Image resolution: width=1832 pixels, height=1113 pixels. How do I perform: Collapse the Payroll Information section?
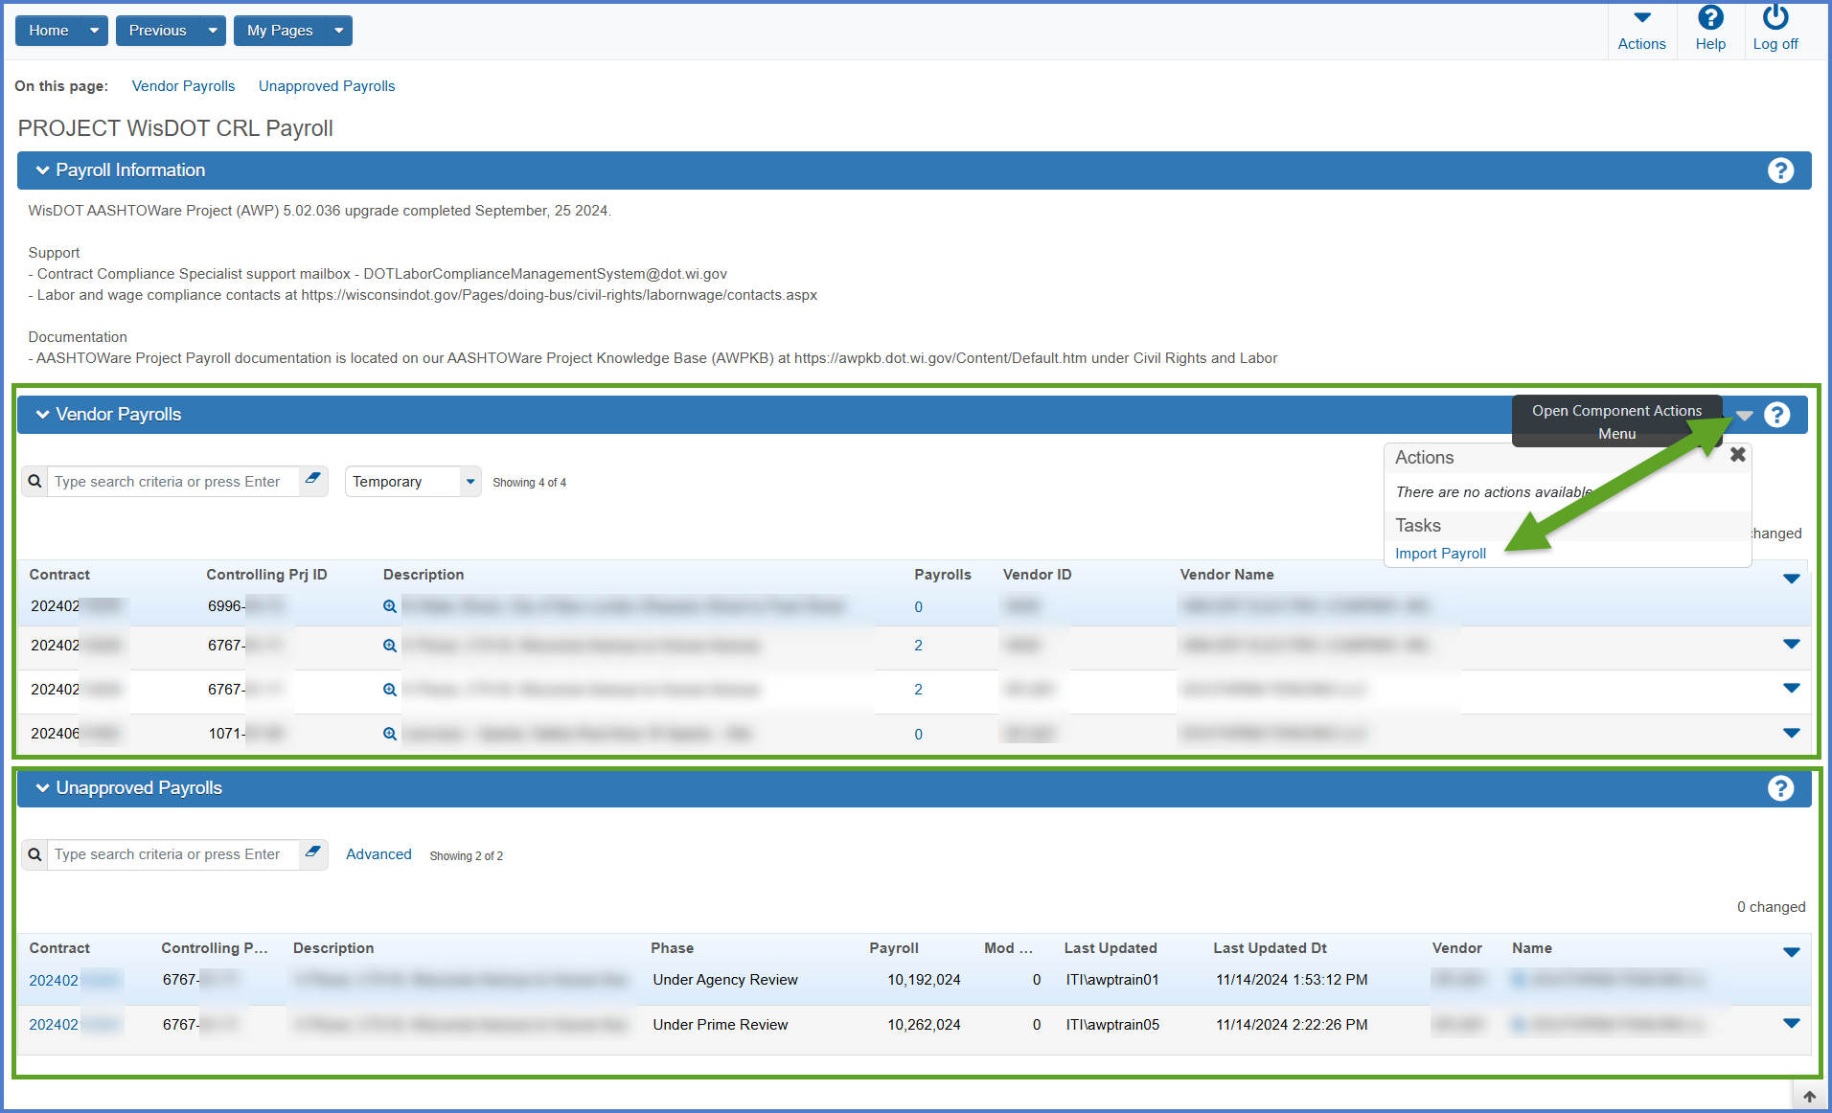click(x=42, y=170)
